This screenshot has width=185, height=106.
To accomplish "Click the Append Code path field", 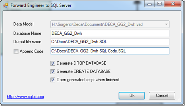I will [x=110, y=51].
